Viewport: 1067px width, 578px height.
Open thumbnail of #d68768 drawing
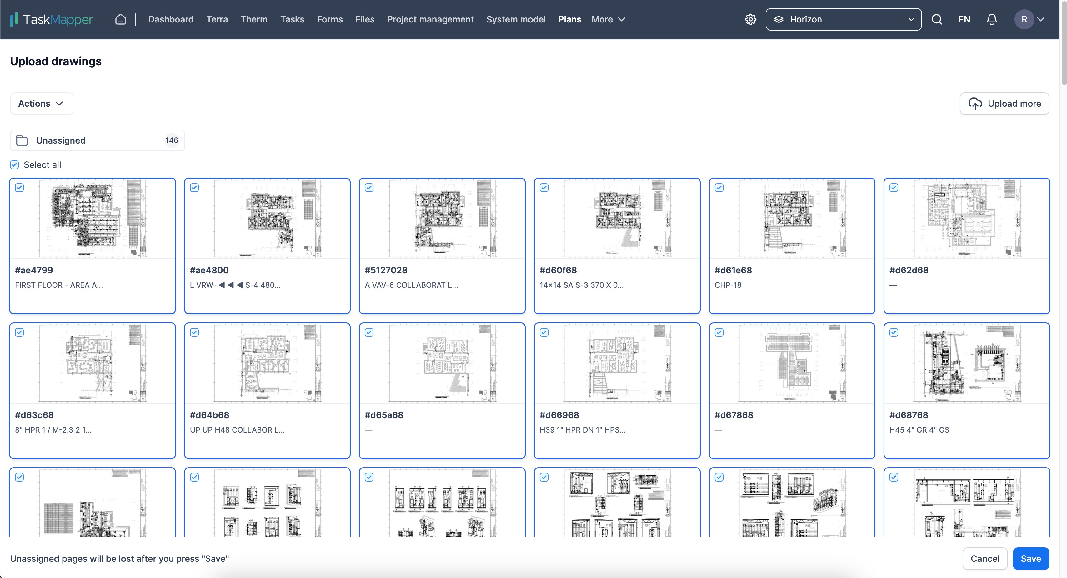[x=967, y=363]
